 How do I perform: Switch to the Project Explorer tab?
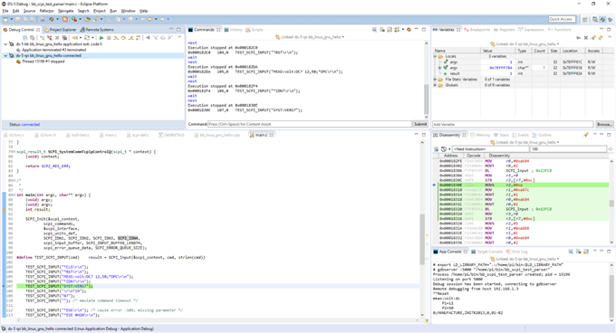(x=60, y=30)
